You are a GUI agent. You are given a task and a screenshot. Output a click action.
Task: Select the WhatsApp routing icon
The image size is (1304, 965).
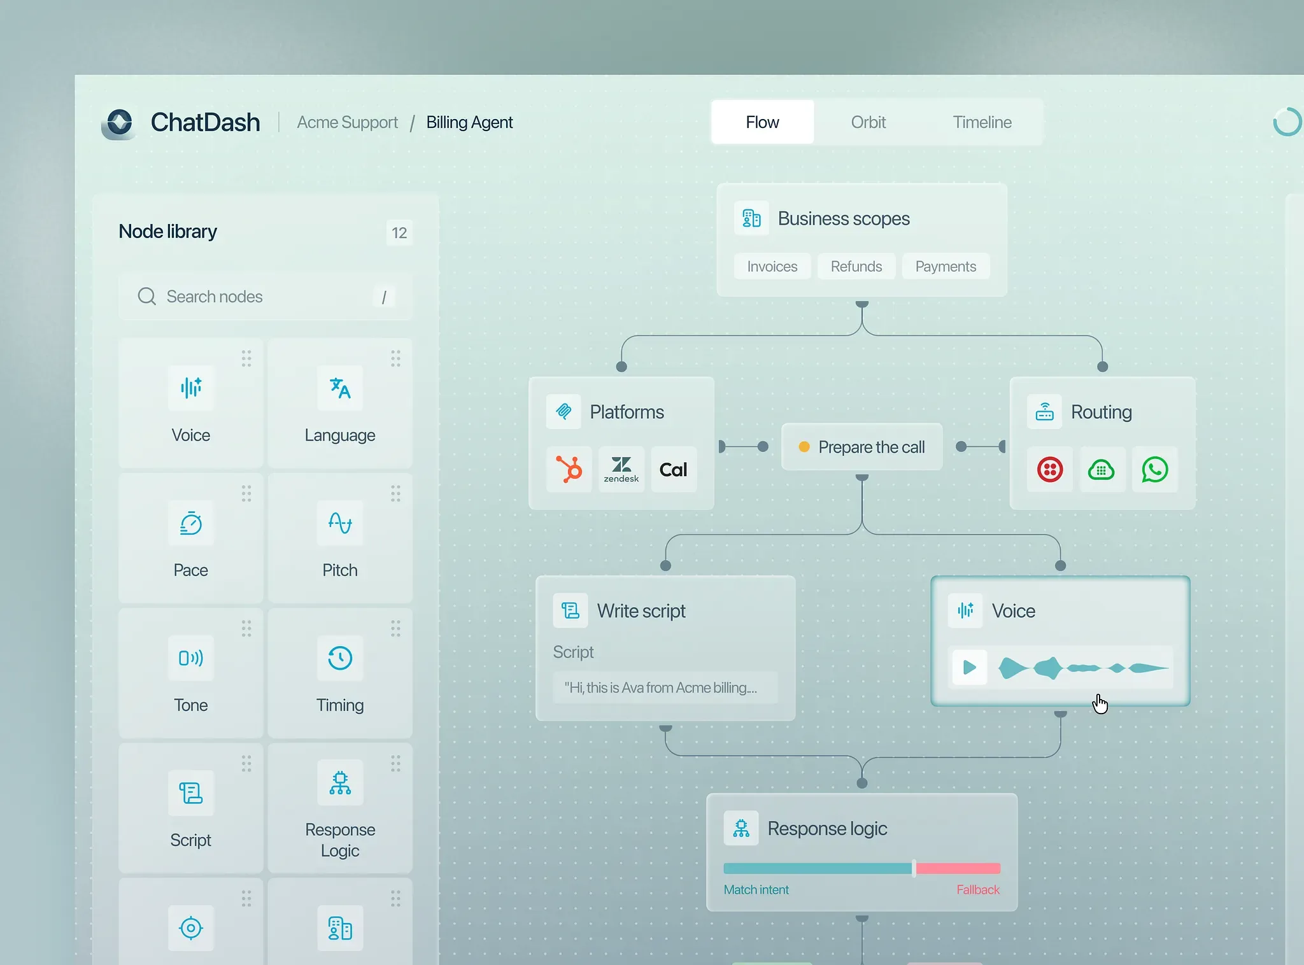[1154, 470]
